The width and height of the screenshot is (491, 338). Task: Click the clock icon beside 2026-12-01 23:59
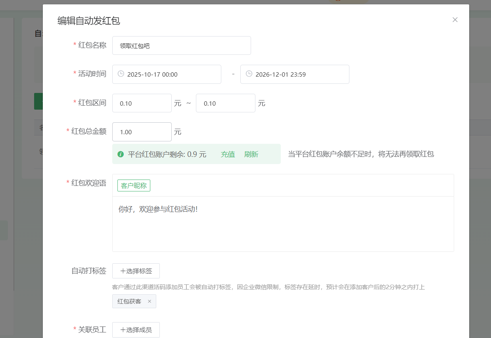[x=249, y=74]
